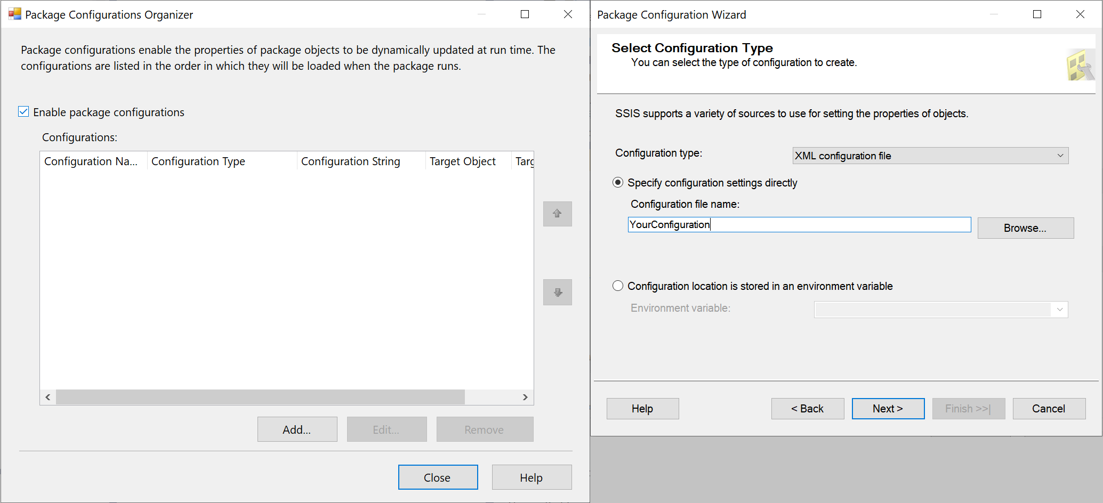Viewport: 1103px width, 503px height.
Task: Choose Configuration location stored in environment variable
Action: tap(617, 286)
